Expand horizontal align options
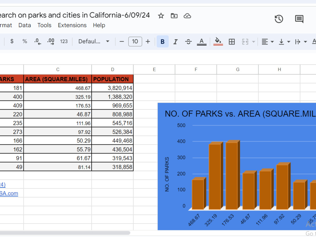 point(268,42)
